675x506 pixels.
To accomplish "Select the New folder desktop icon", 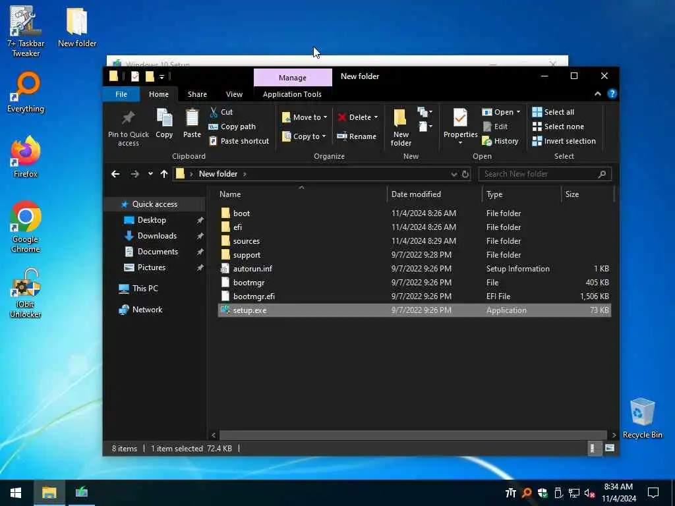I will tap(77, 27).
